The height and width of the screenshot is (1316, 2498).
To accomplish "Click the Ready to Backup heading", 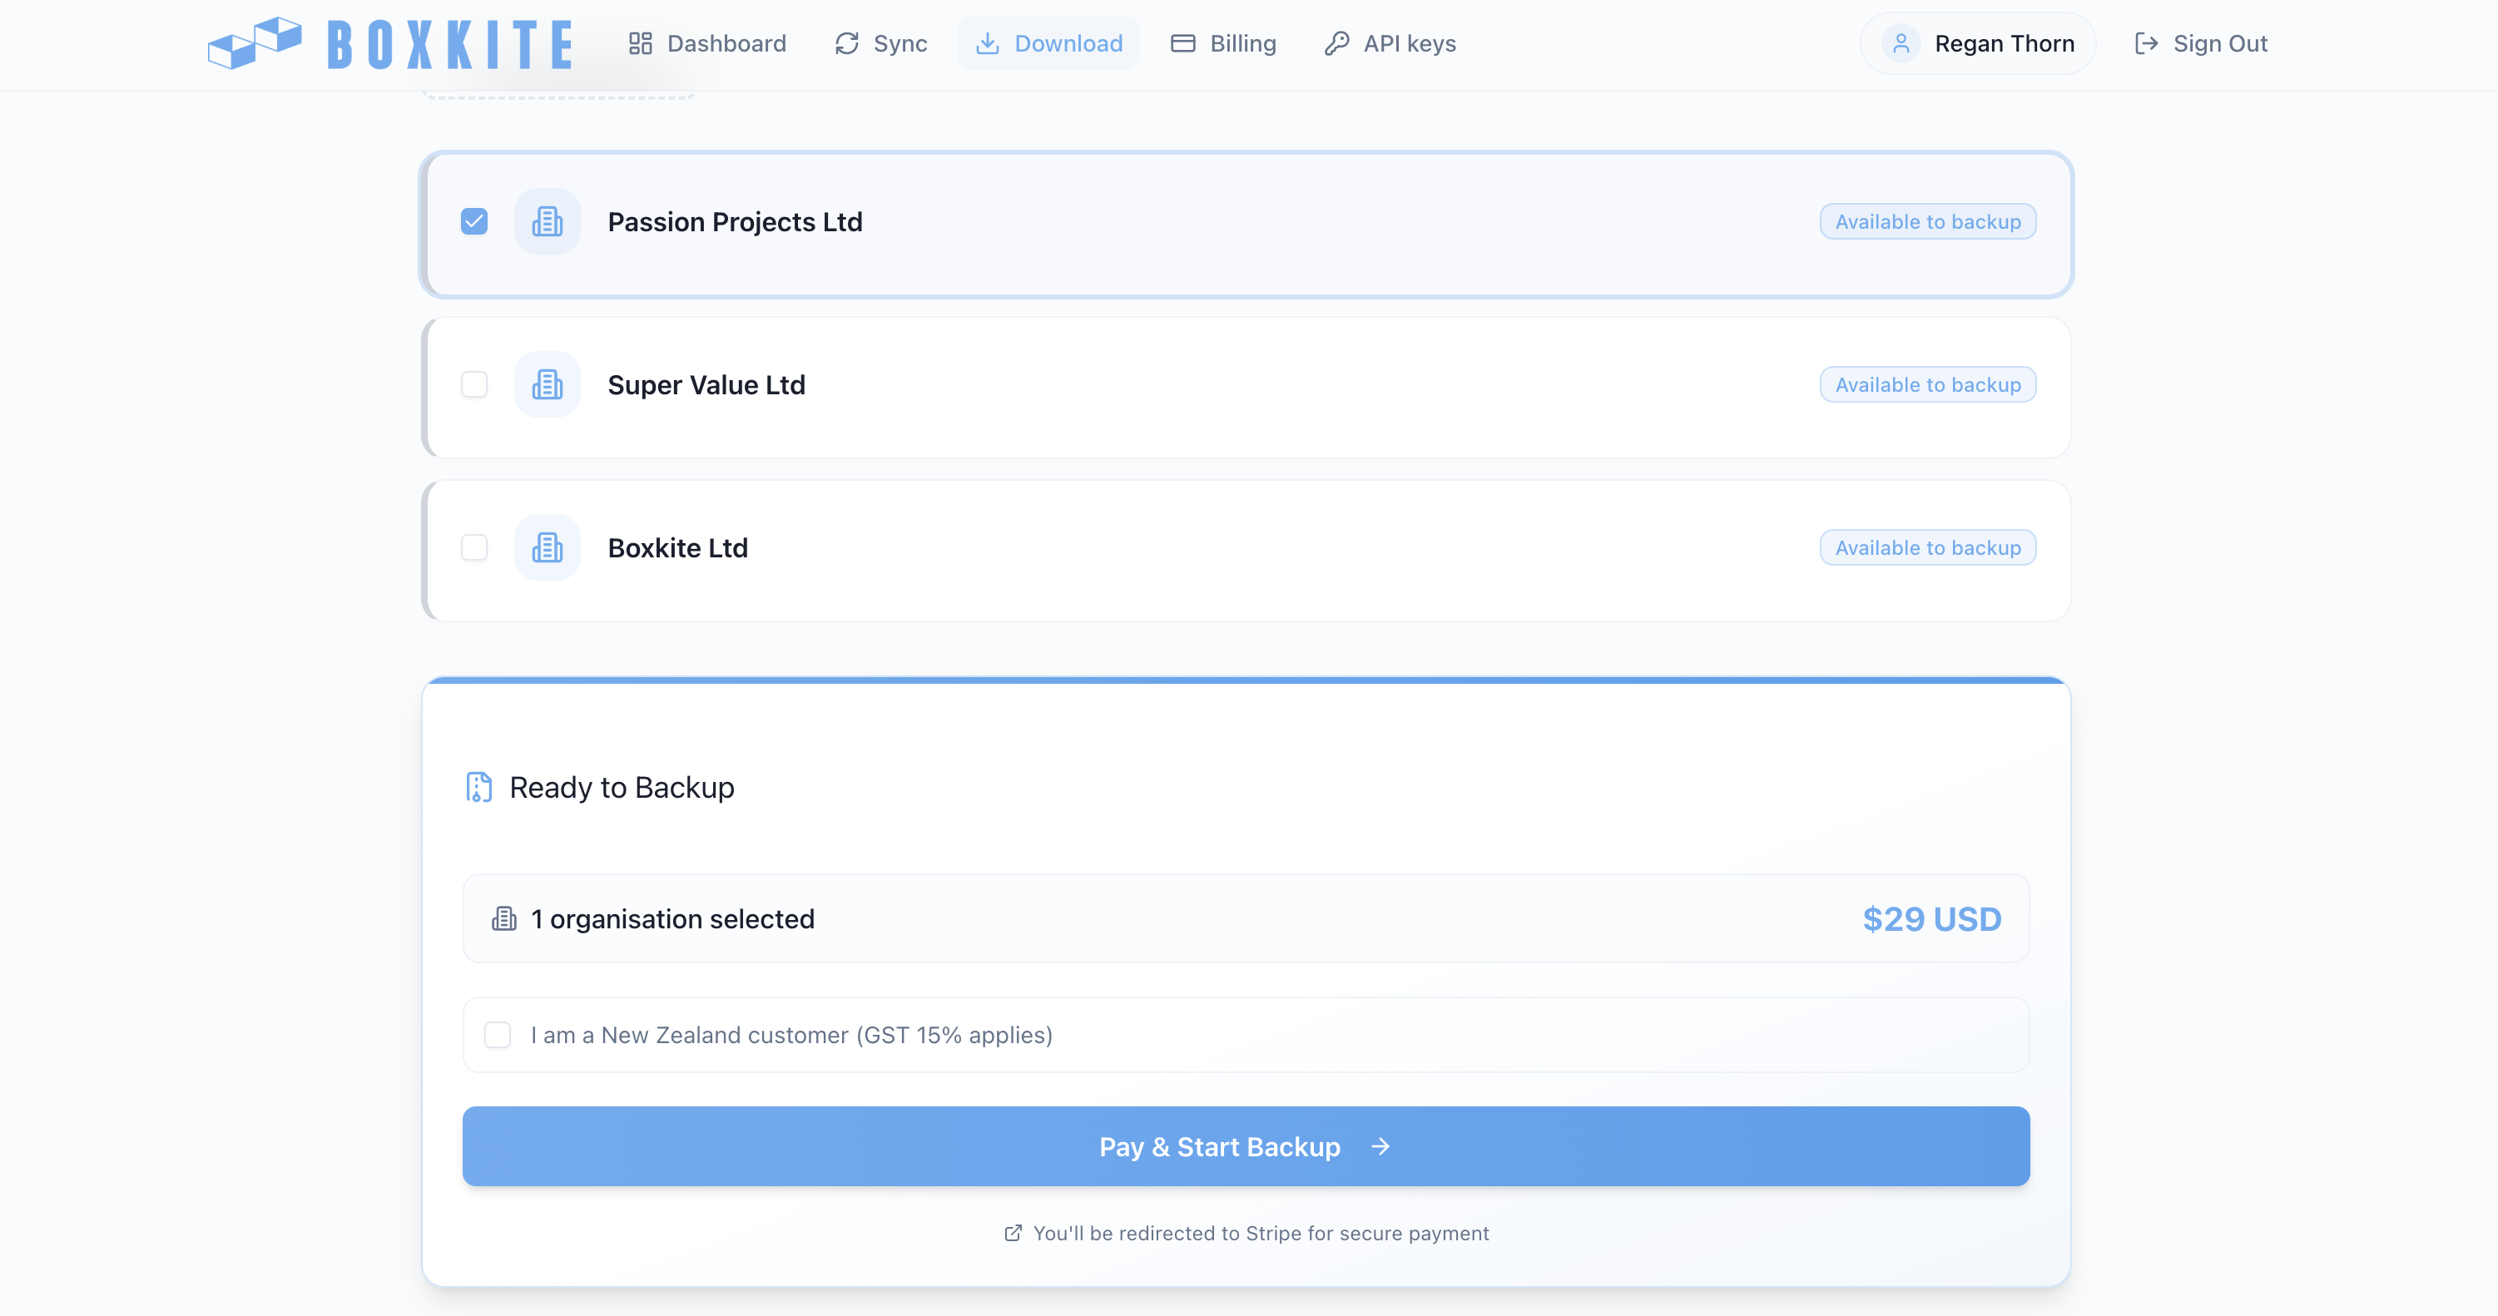I will [622, 788].
